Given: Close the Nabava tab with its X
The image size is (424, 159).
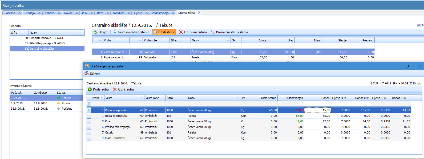Looking at the screenshot, I should click(x=59, y=13).
